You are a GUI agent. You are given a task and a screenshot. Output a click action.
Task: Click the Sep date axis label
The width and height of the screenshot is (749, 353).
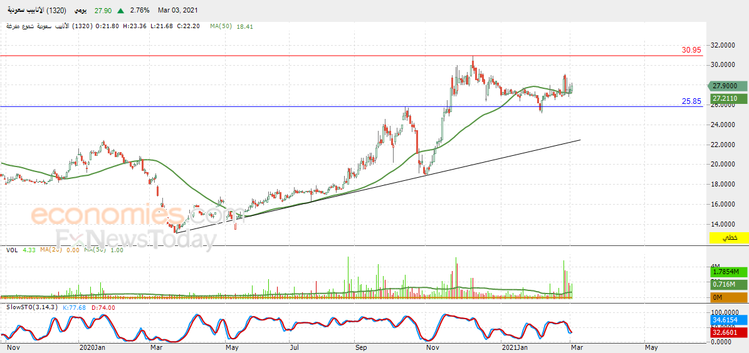(x=360, y=348)
